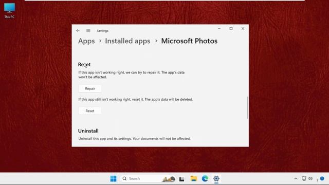Launch Microsoft Edge from the taskbar

tap(205, 179)
